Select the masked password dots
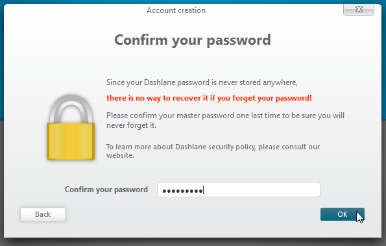Viewport: 386px width, 246px height. [182, 191]
